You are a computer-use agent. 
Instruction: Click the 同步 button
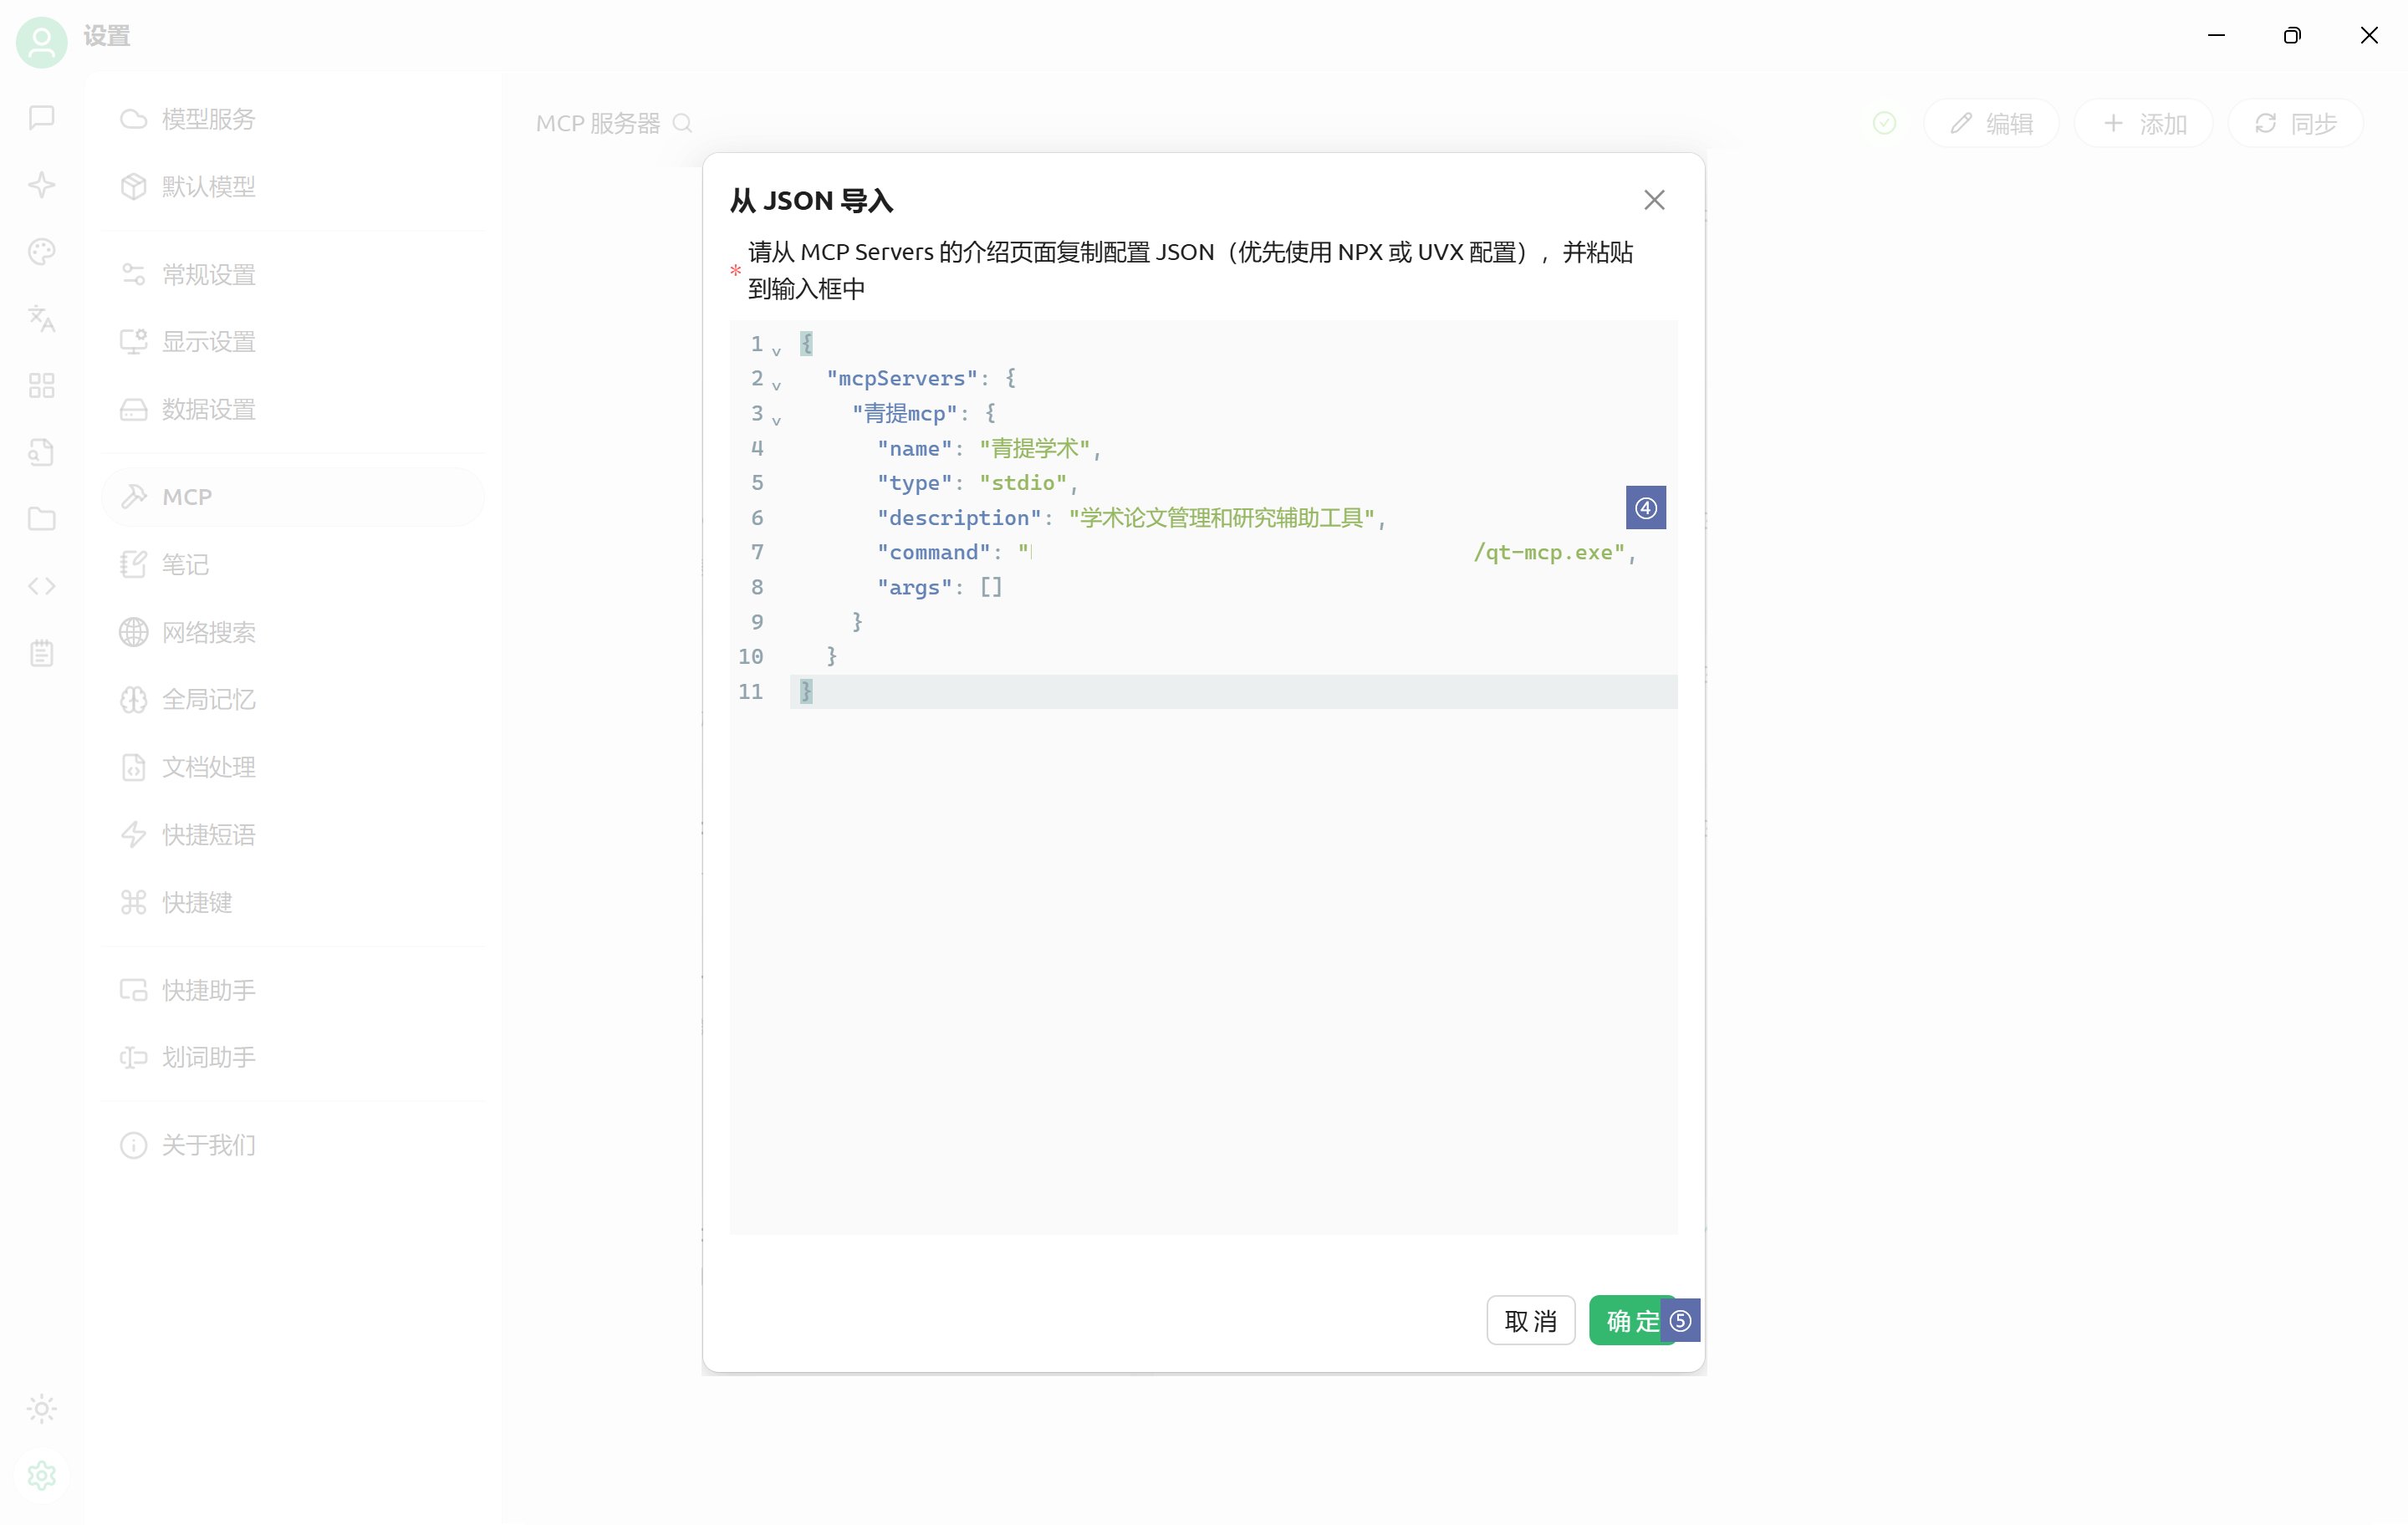coord(2295,123)
